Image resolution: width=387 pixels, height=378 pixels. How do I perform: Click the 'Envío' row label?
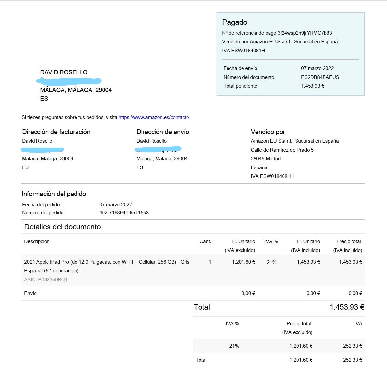click(30, 293)
